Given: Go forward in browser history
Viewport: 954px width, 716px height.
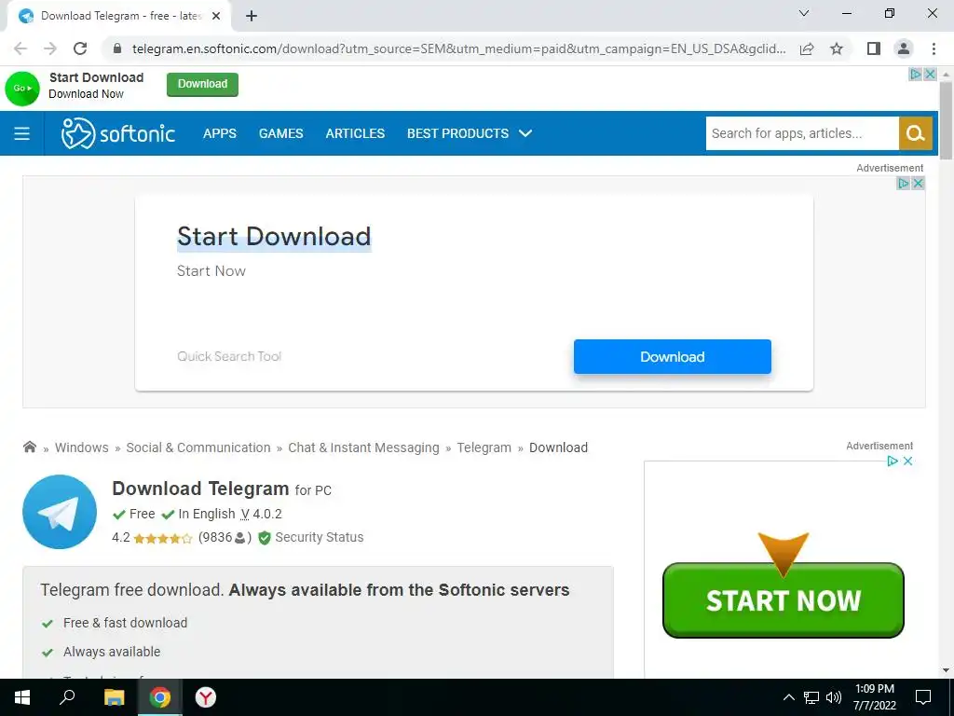Looking at the screenshot, I should (x=50, y=48).
